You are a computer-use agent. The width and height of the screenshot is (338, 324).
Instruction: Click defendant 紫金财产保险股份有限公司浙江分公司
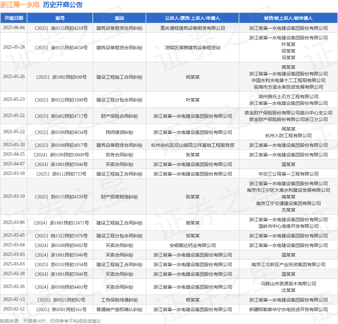pyautogui.click(x=288, y=119)
